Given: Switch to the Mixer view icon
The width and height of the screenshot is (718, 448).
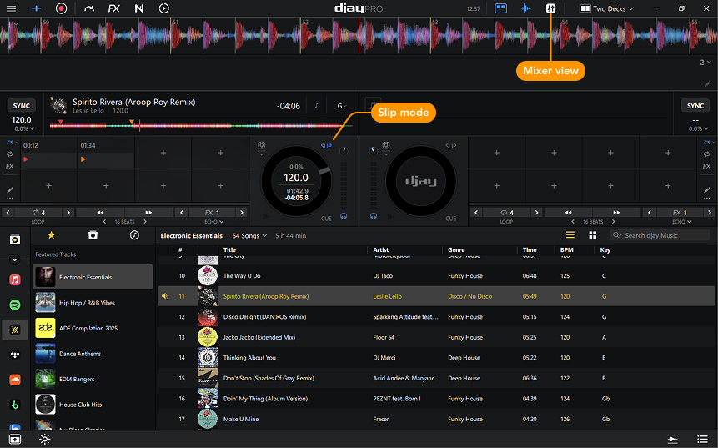Looking at the screenshot, I should (x=550, y=8).
